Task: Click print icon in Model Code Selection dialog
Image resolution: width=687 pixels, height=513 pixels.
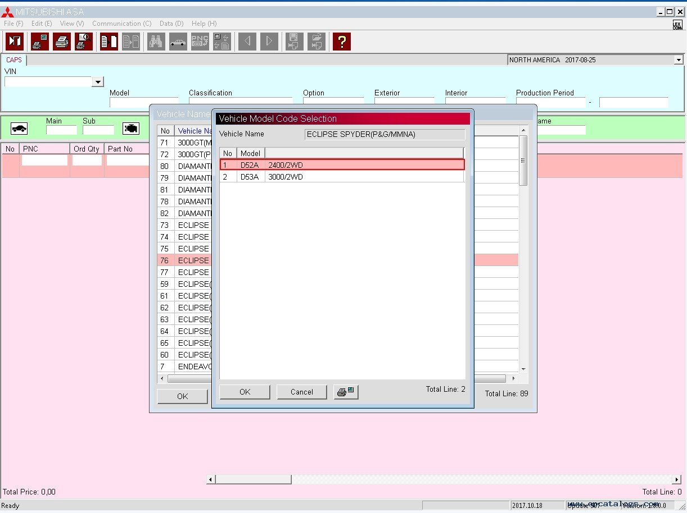Action: [346, 392]
